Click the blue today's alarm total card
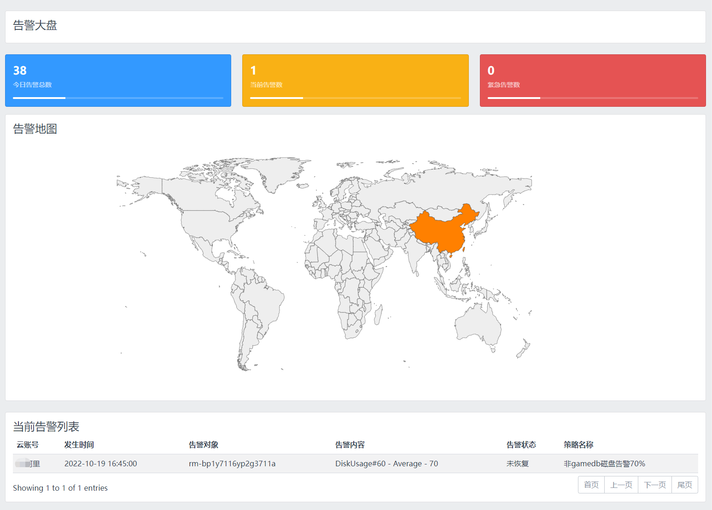This screenshot has width=712, height=510. (118, 81)
